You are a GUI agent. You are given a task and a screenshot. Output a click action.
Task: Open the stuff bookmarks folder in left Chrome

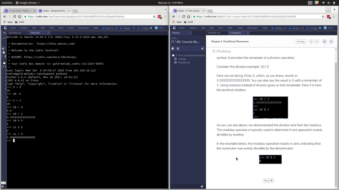pos(20,22)
